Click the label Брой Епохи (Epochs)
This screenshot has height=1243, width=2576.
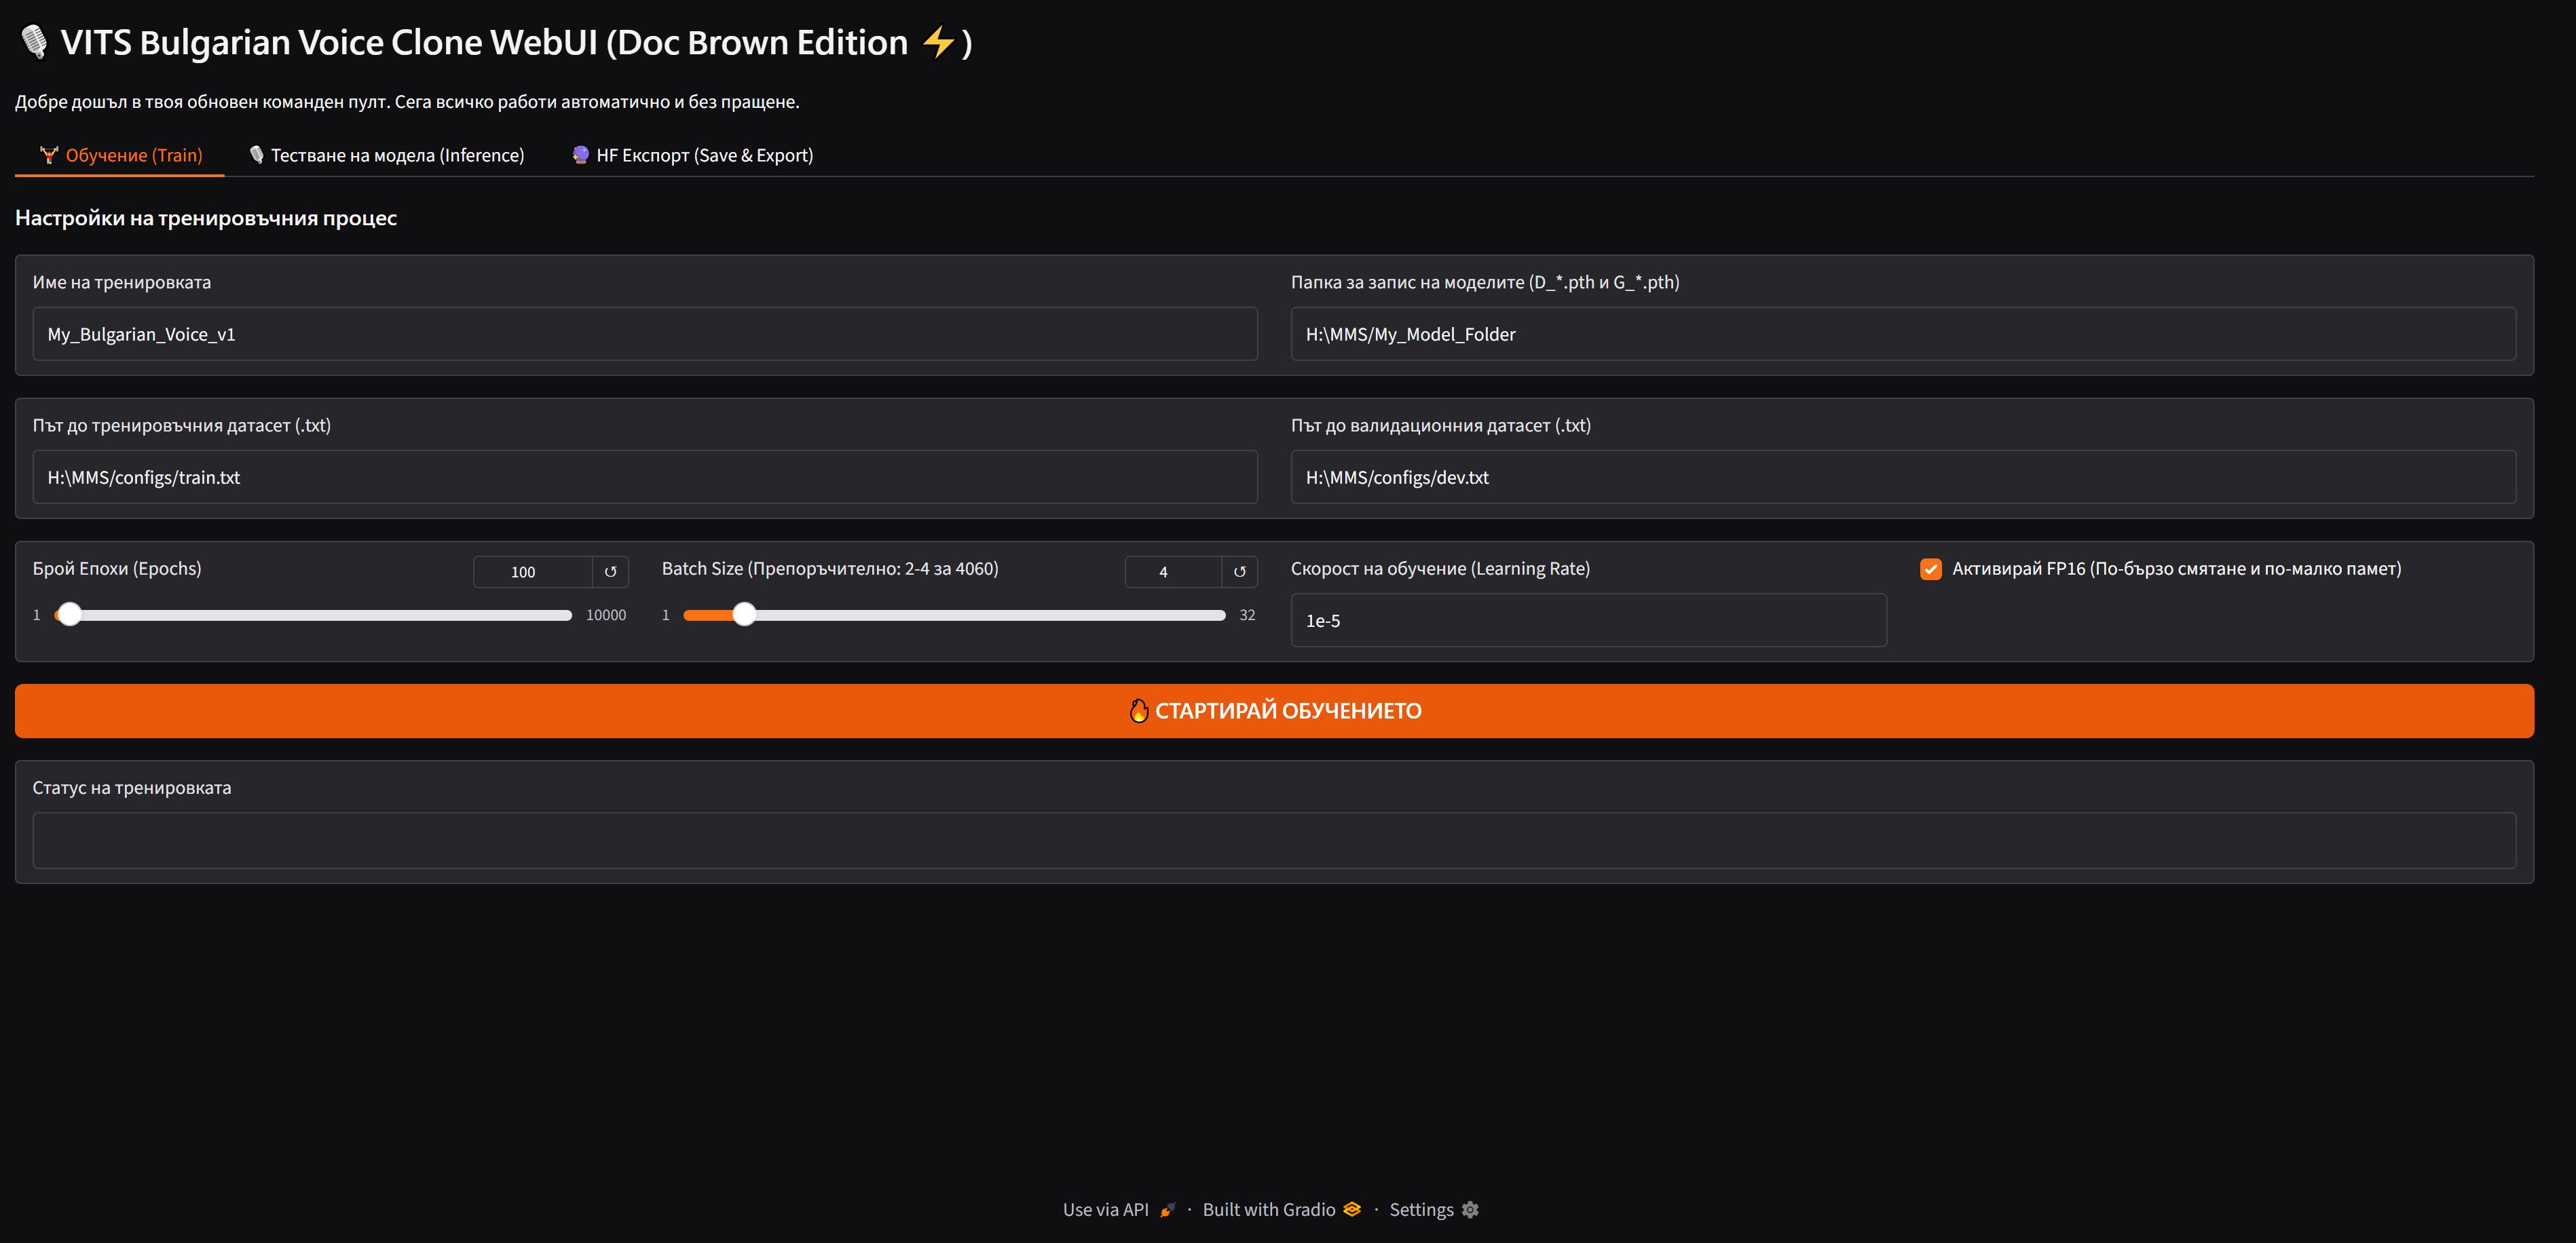(117, 569)
